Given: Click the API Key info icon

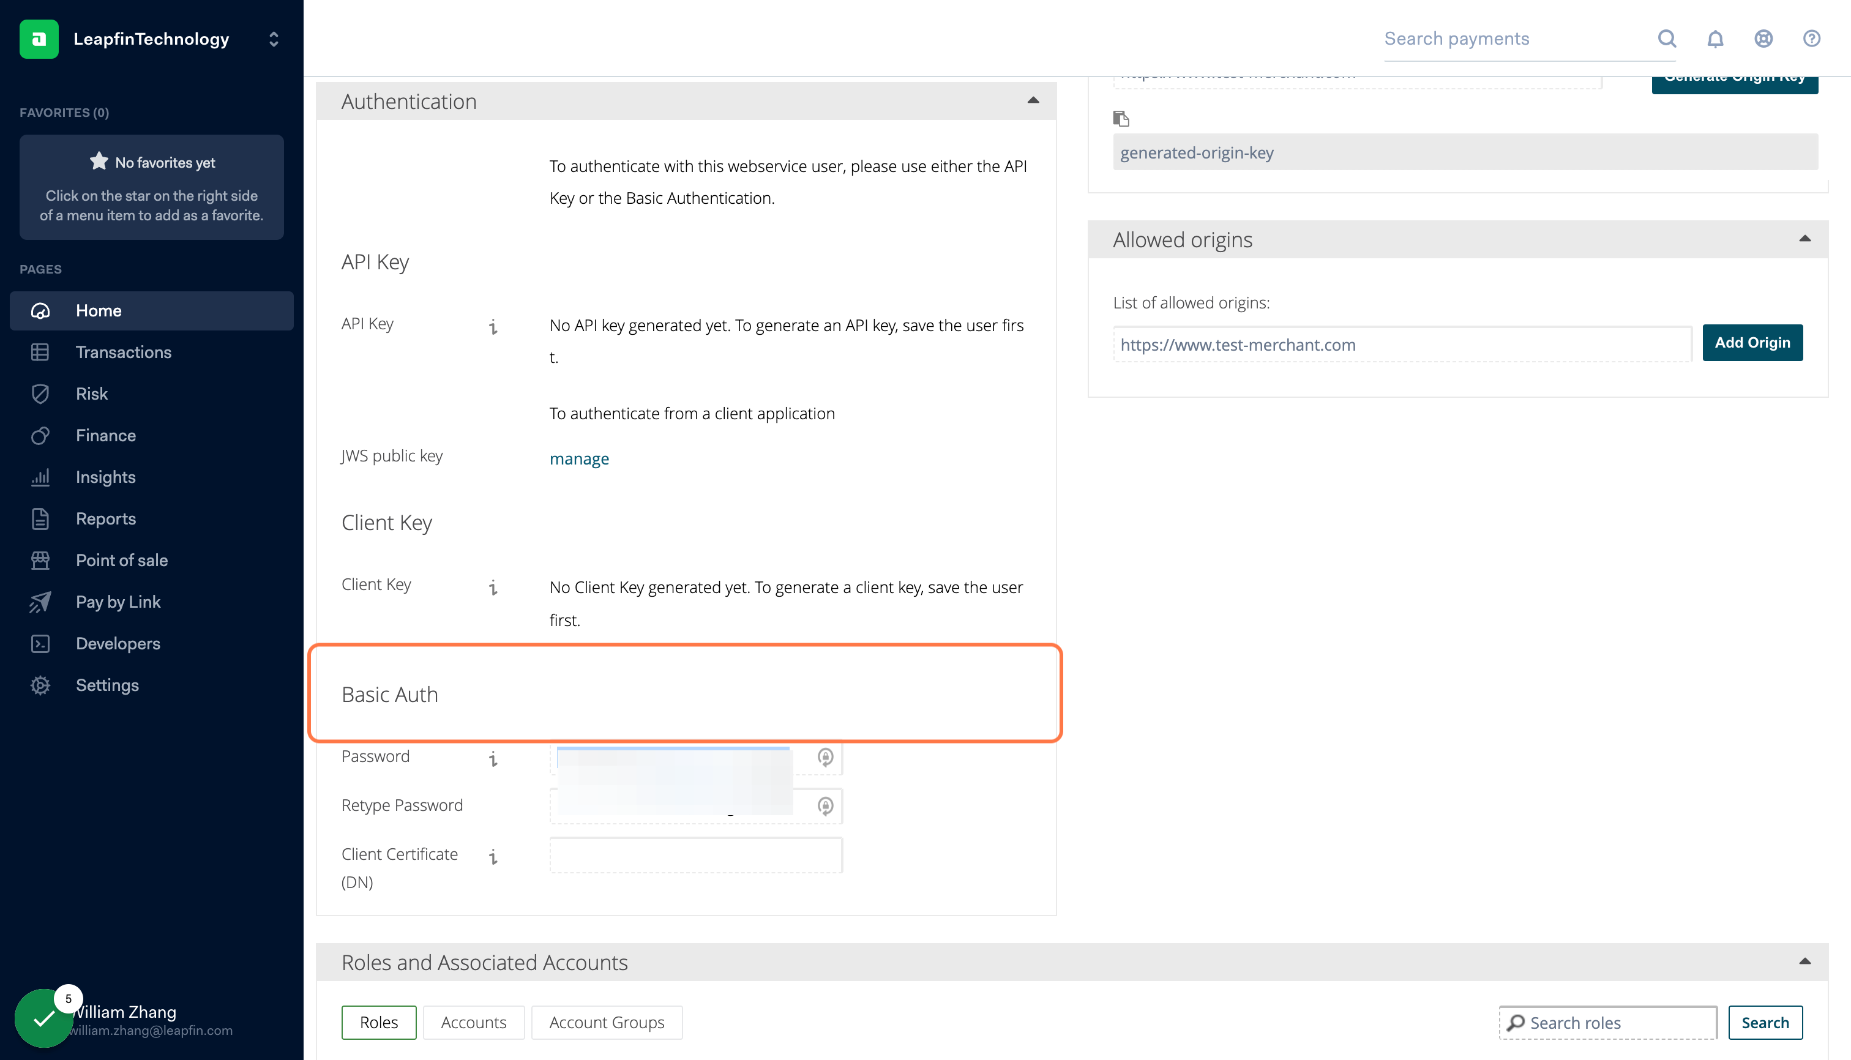Looking at the screenshot, I should coord(493,326).
